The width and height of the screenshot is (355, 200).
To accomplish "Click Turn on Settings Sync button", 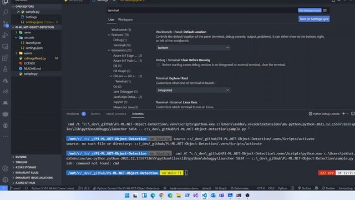I will [x=314, y=19].
